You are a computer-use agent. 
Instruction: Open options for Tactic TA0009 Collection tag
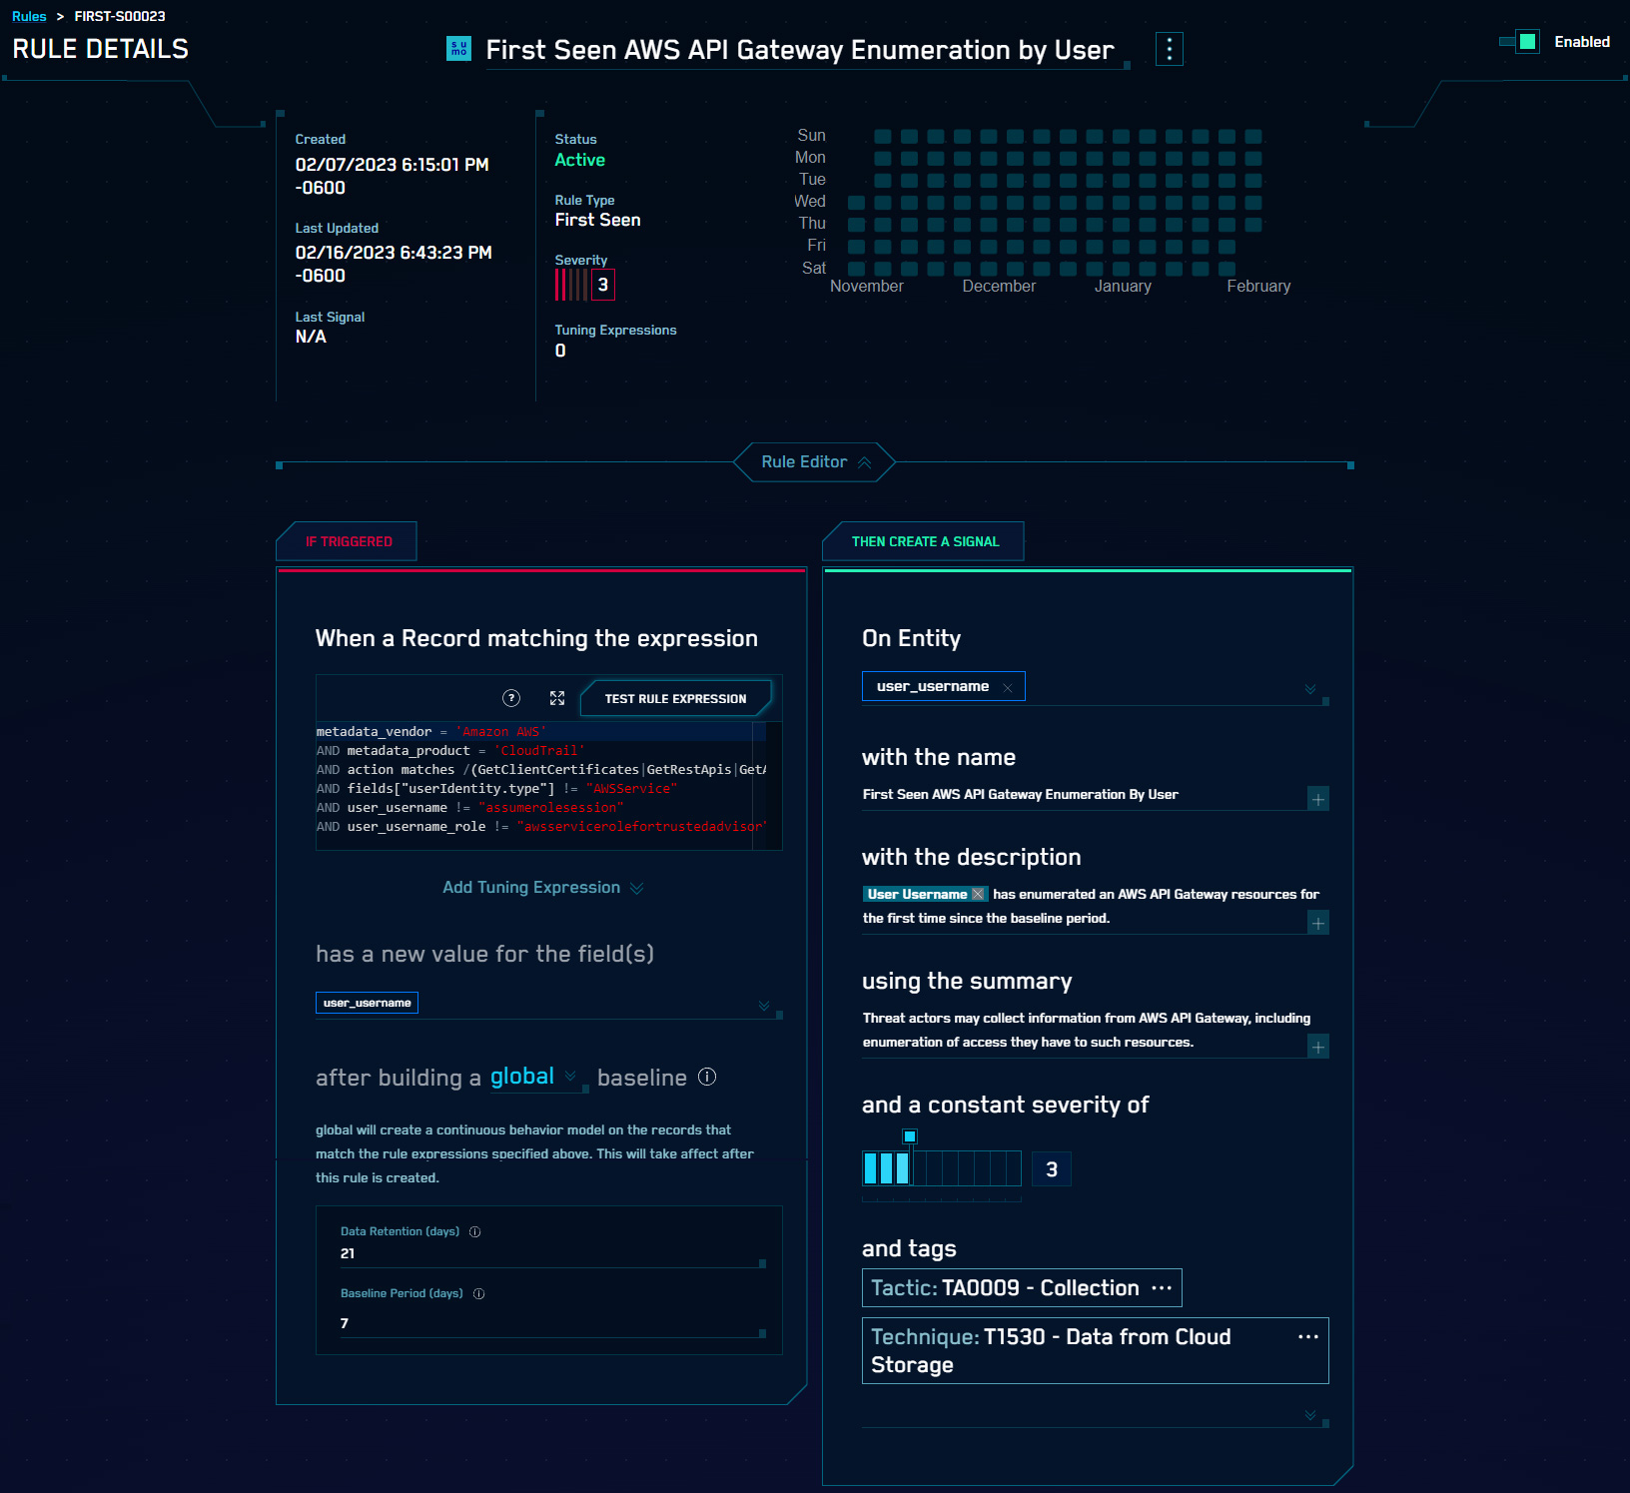[x=1162, y=1288]
